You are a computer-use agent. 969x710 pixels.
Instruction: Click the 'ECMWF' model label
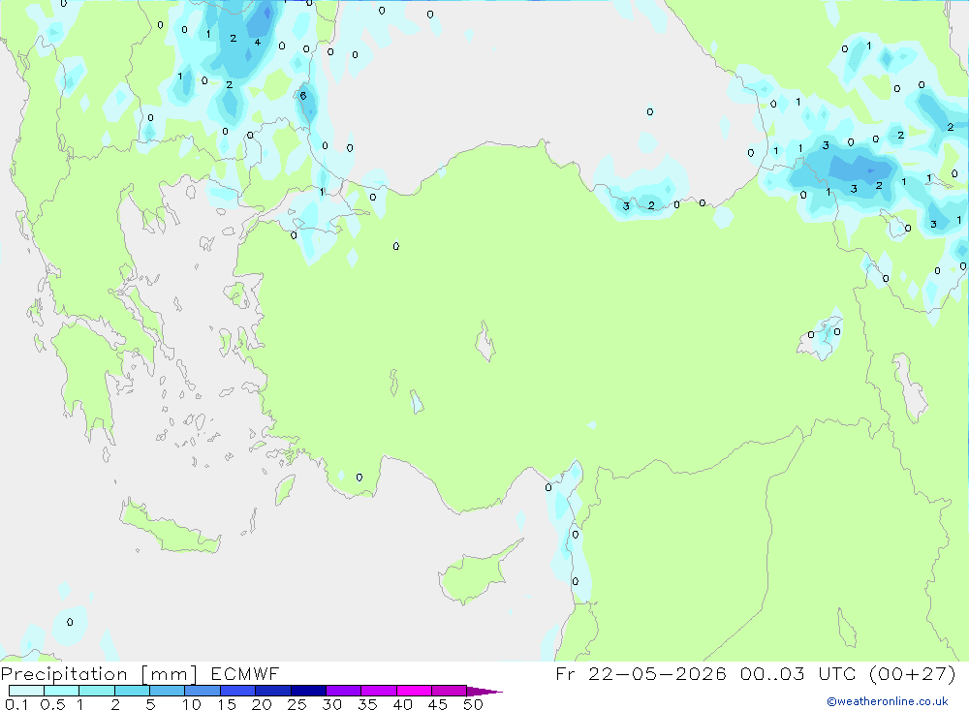[x=245, y=673]
